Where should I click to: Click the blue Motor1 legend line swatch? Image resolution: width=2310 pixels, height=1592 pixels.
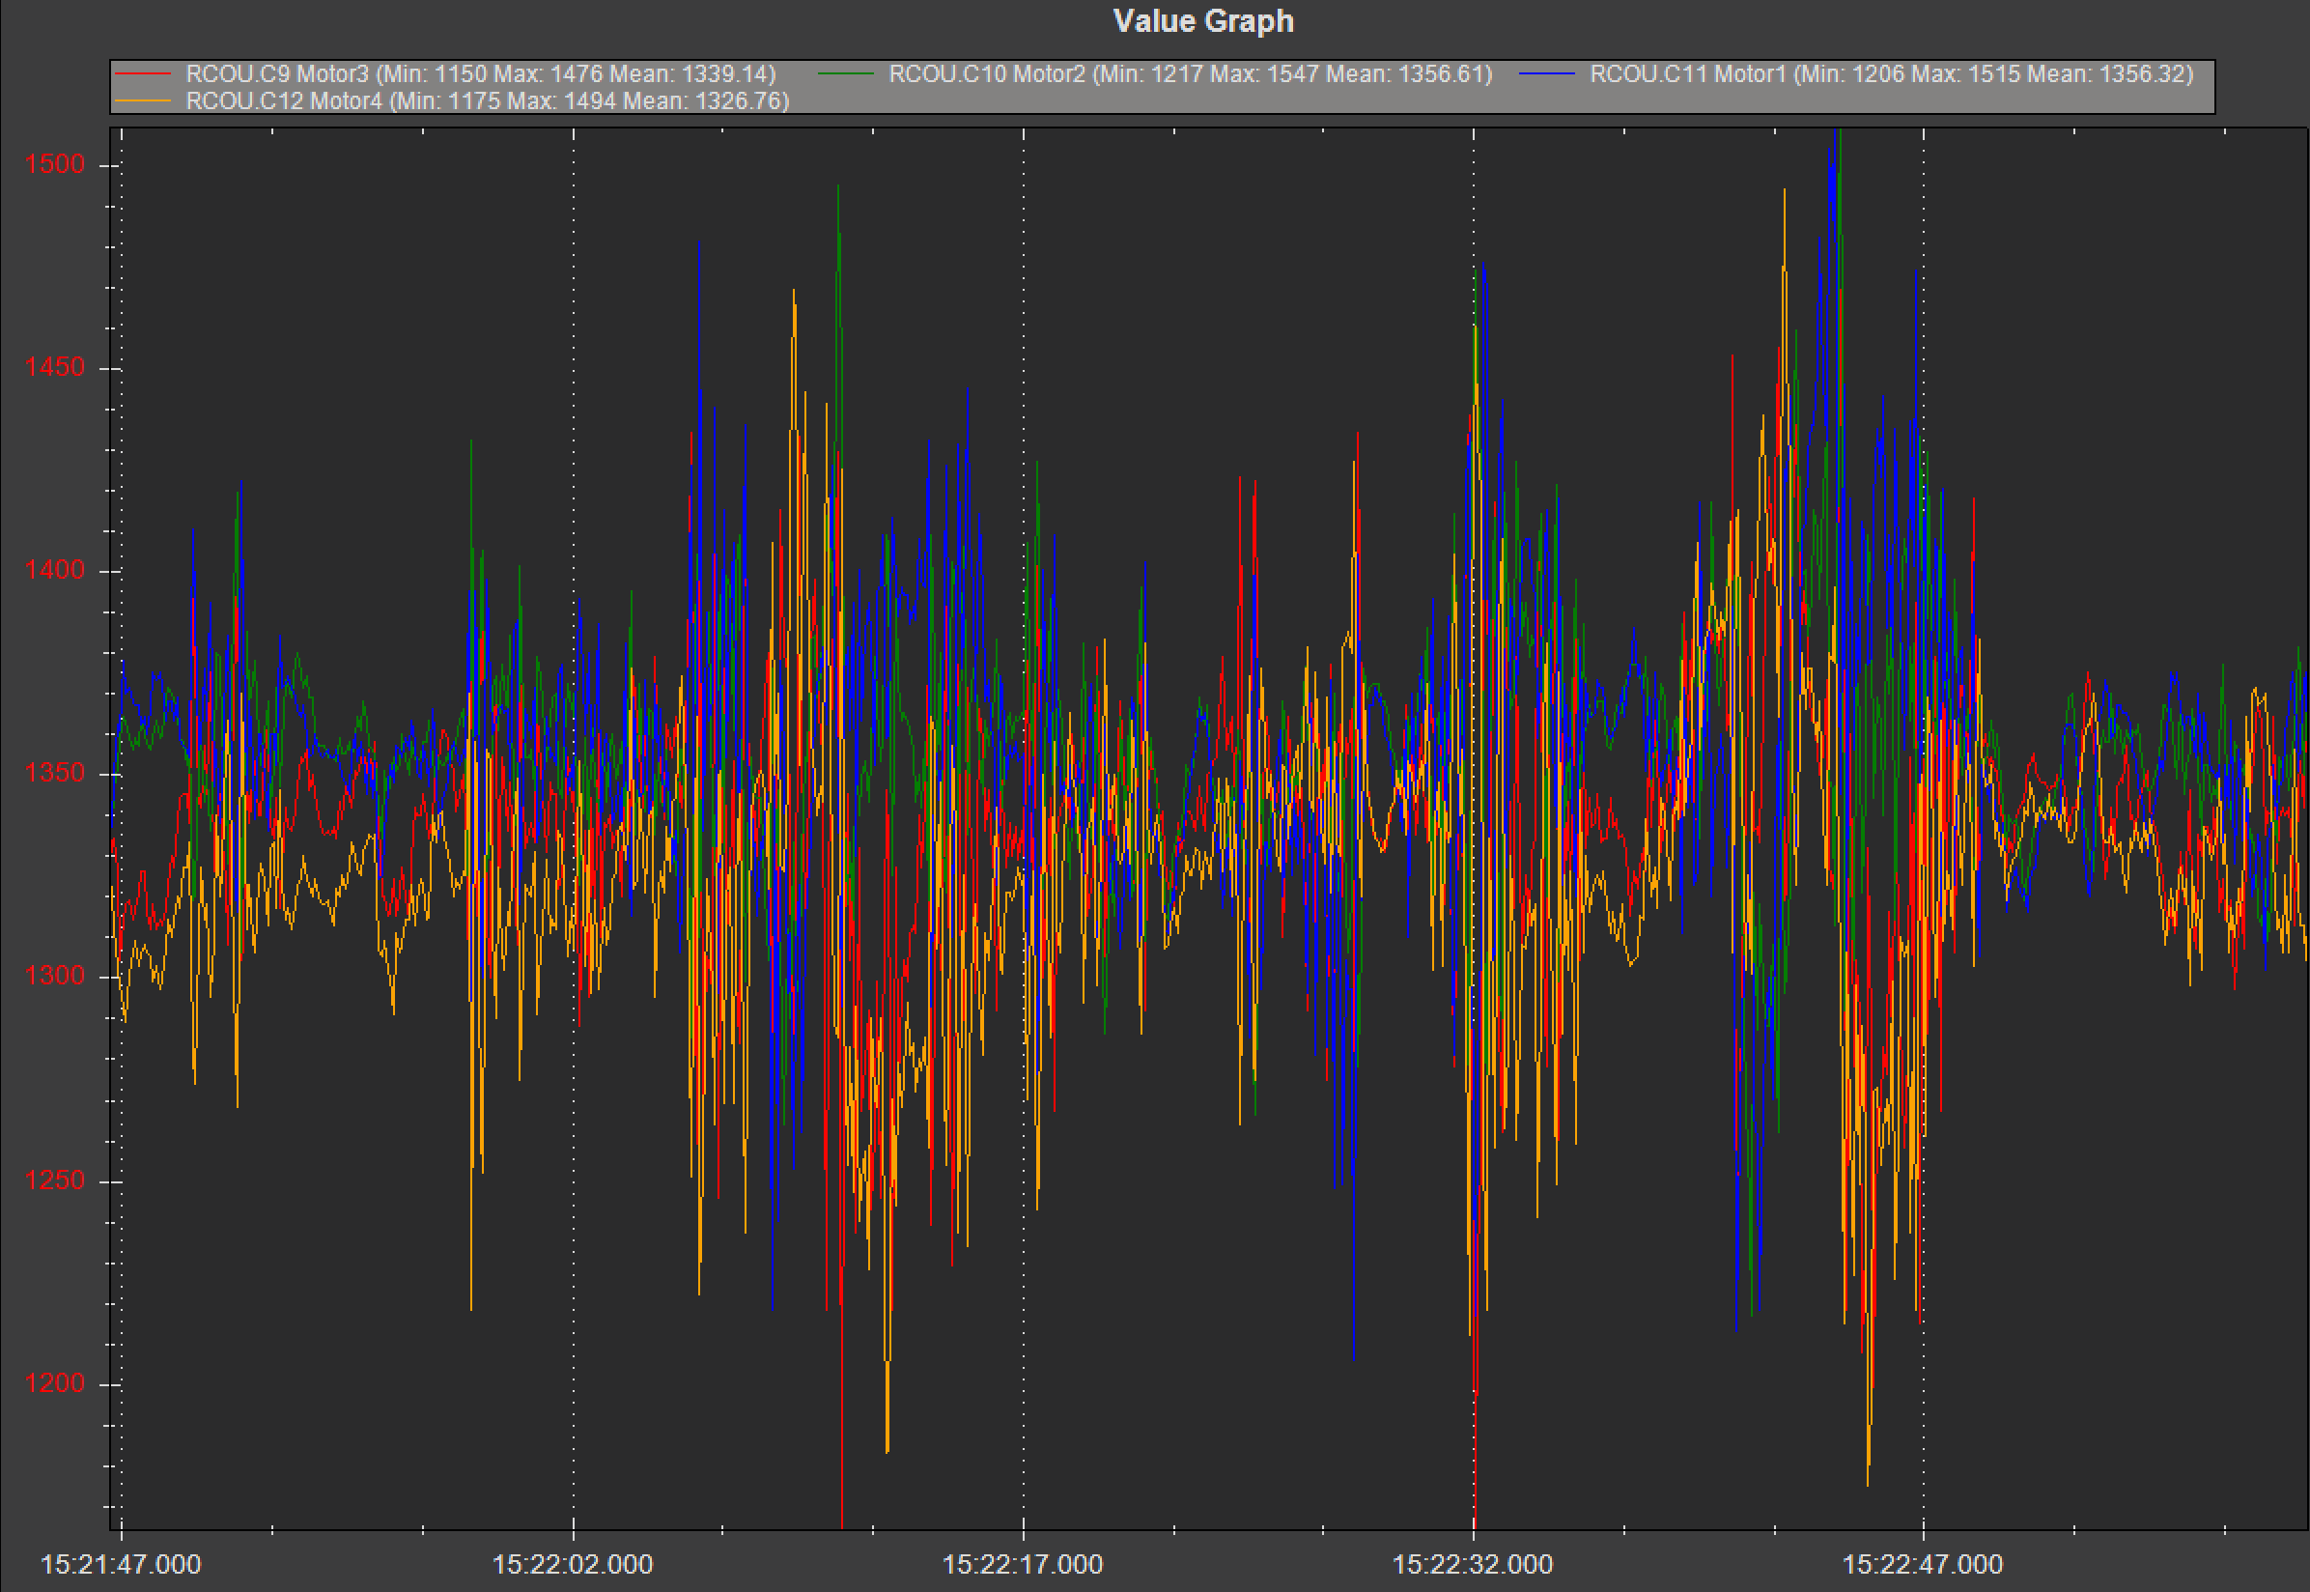[x=1547, y=73]
